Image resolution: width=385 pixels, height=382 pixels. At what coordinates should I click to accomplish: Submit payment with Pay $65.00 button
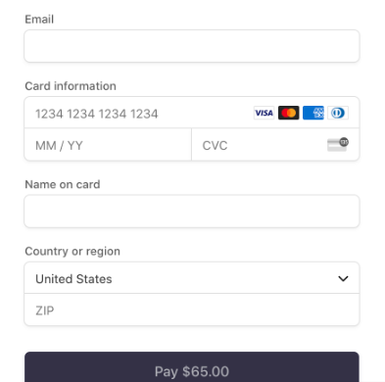(192, 367)
